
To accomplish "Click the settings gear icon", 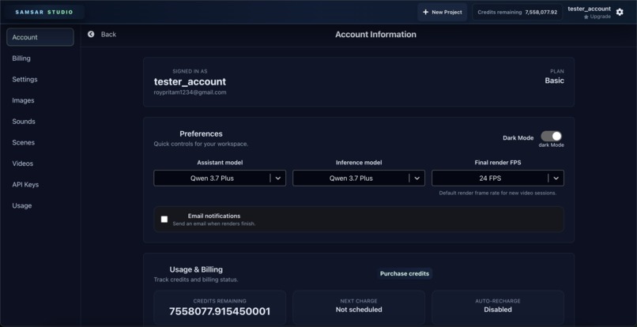I will tap(620, 12).
